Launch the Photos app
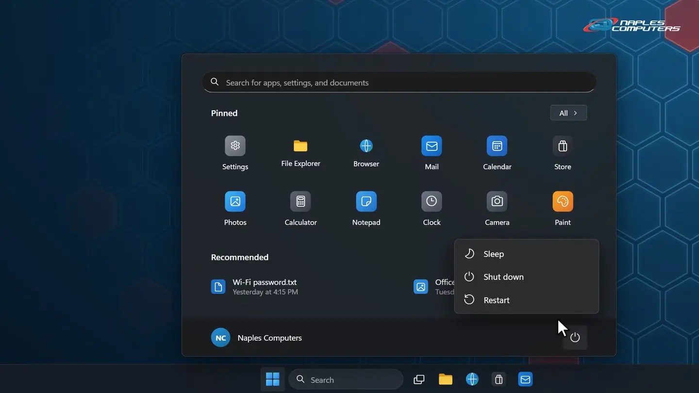This screenshot has height=393, width=699. click(235, 209)
